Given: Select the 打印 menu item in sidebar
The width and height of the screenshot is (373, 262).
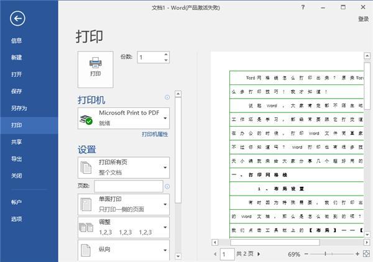Looking at the screenshot, I should (29, 125).
